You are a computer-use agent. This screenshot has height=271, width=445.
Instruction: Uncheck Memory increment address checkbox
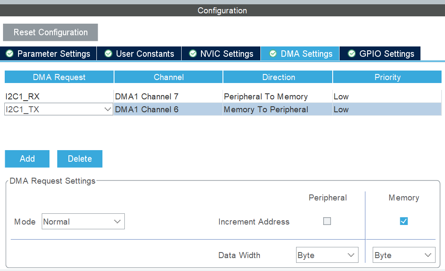click(x=404, y=222)
